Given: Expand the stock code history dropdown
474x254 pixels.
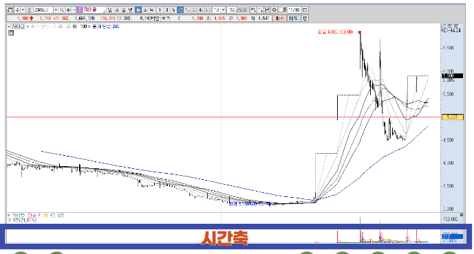Looking at the screenshot, I should coord(56,10).
